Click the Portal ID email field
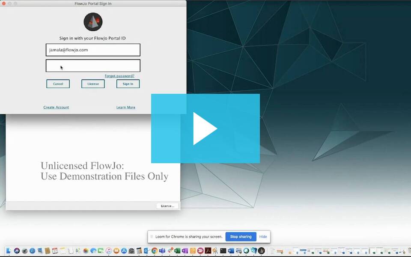The height and width of the screenshot is (257, 411). (93, 50)
